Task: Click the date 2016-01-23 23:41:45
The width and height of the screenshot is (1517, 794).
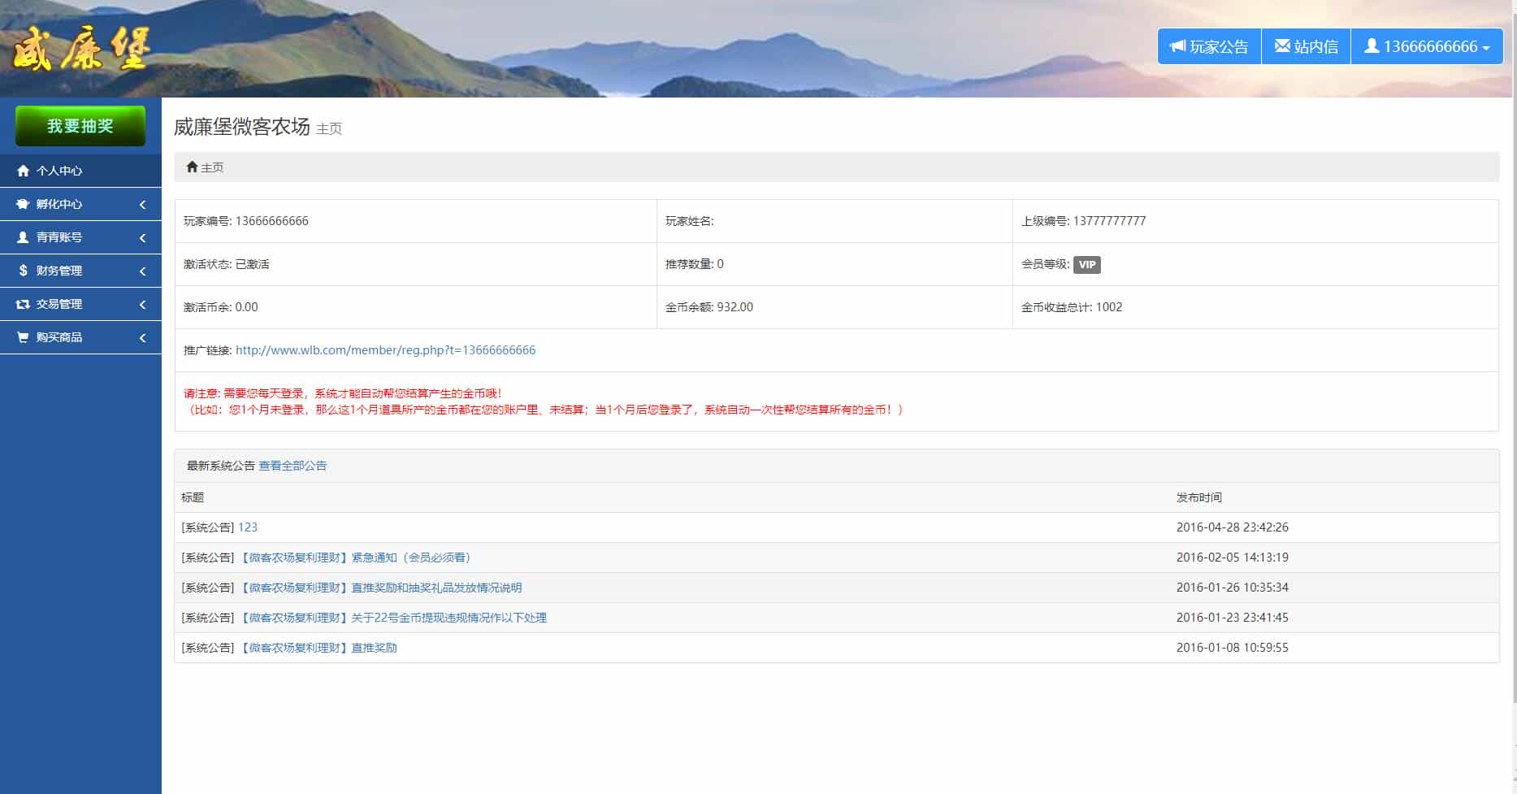Action: pos(1233,618)
